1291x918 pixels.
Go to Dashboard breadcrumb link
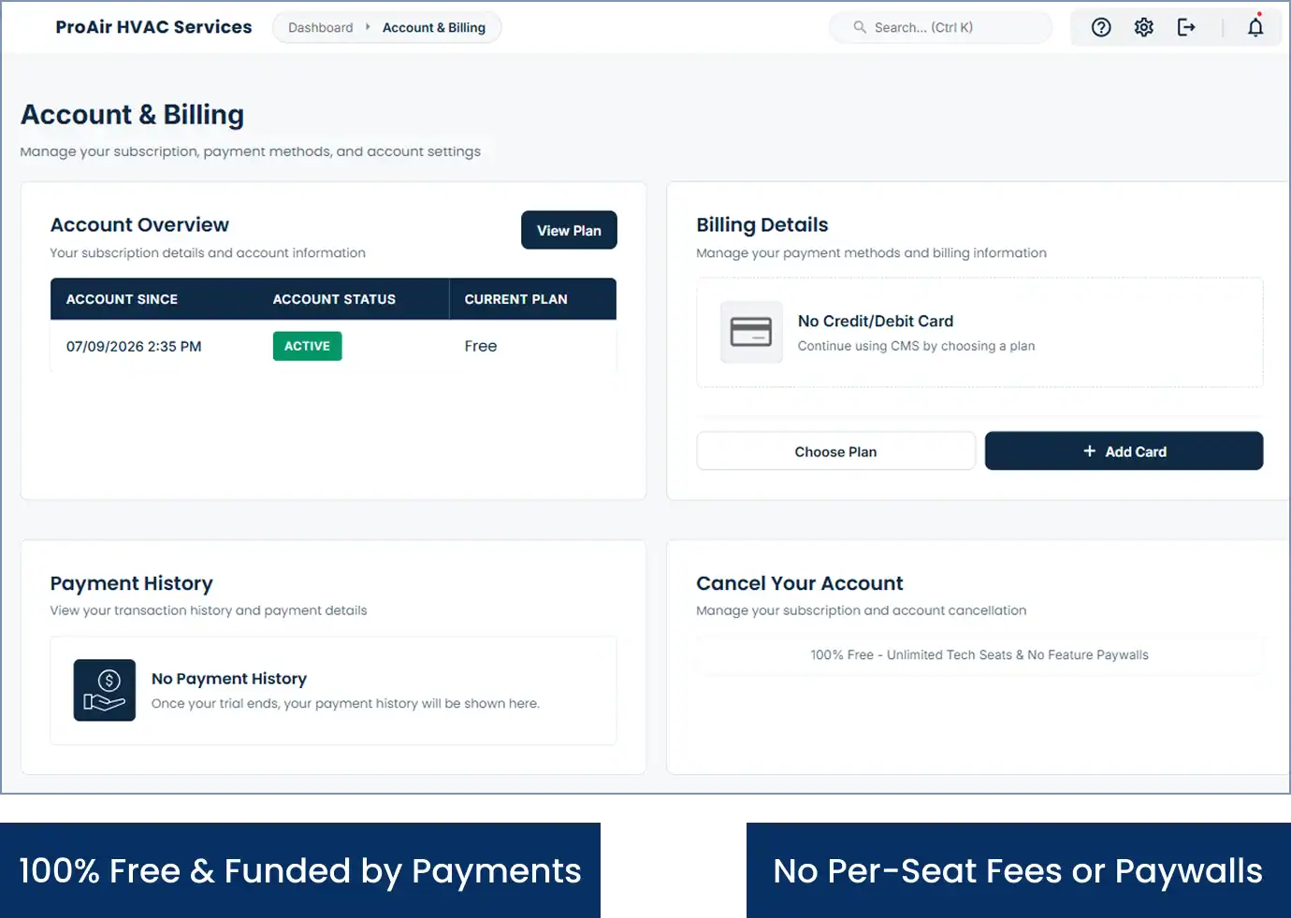coord(321,27)
